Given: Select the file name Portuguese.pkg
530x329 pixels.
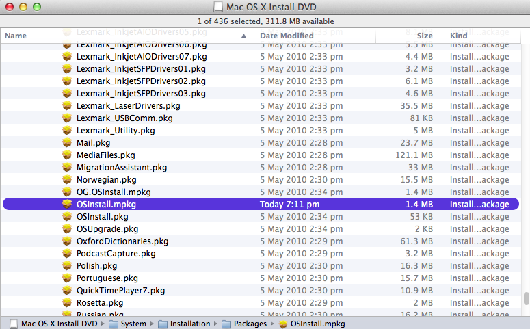Looking at the screenshot, I should pyautogui.click(x=107, y=278).
